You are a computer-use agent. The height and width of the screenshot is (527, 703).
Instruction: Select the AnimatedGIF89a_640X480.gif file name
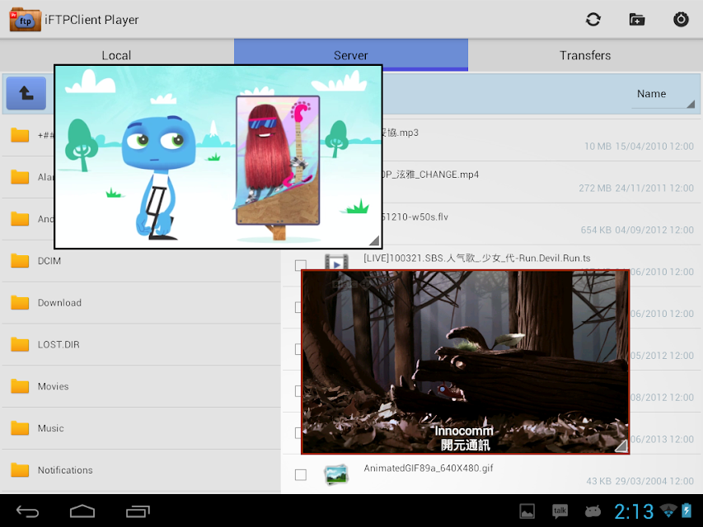coord(429,469)
